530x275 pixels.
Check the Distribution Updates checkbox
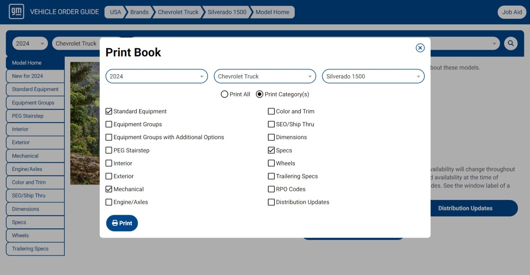pos(271,202)
